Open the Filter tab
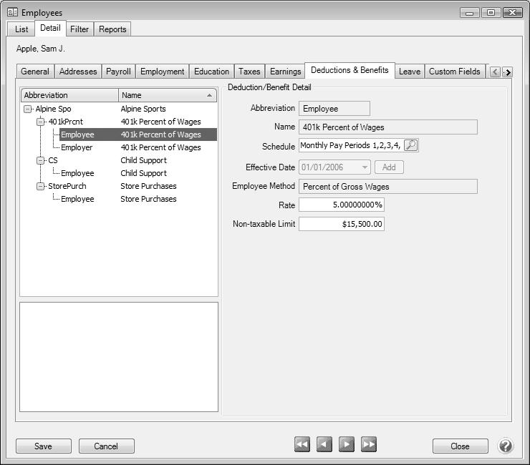This screenshot has height=465, width=530. [x=79, y=29]
